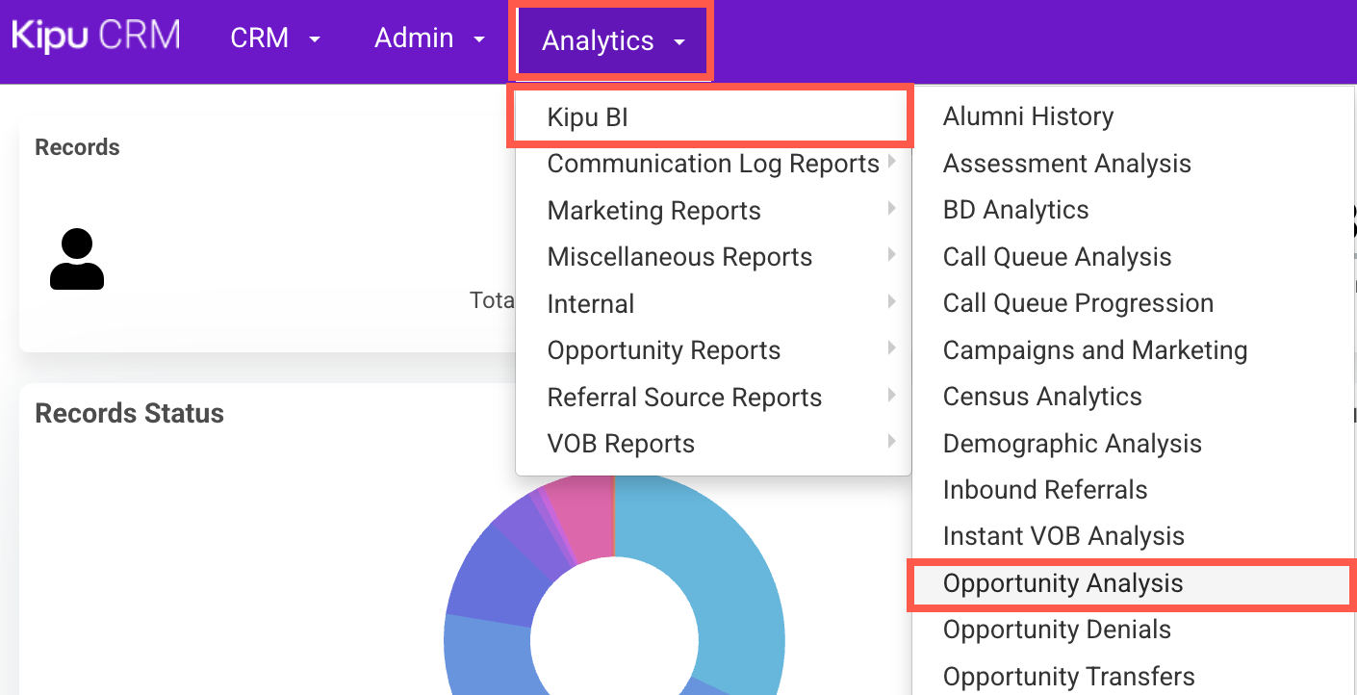Expand the Internal submenu

click(x=591, y=304)
